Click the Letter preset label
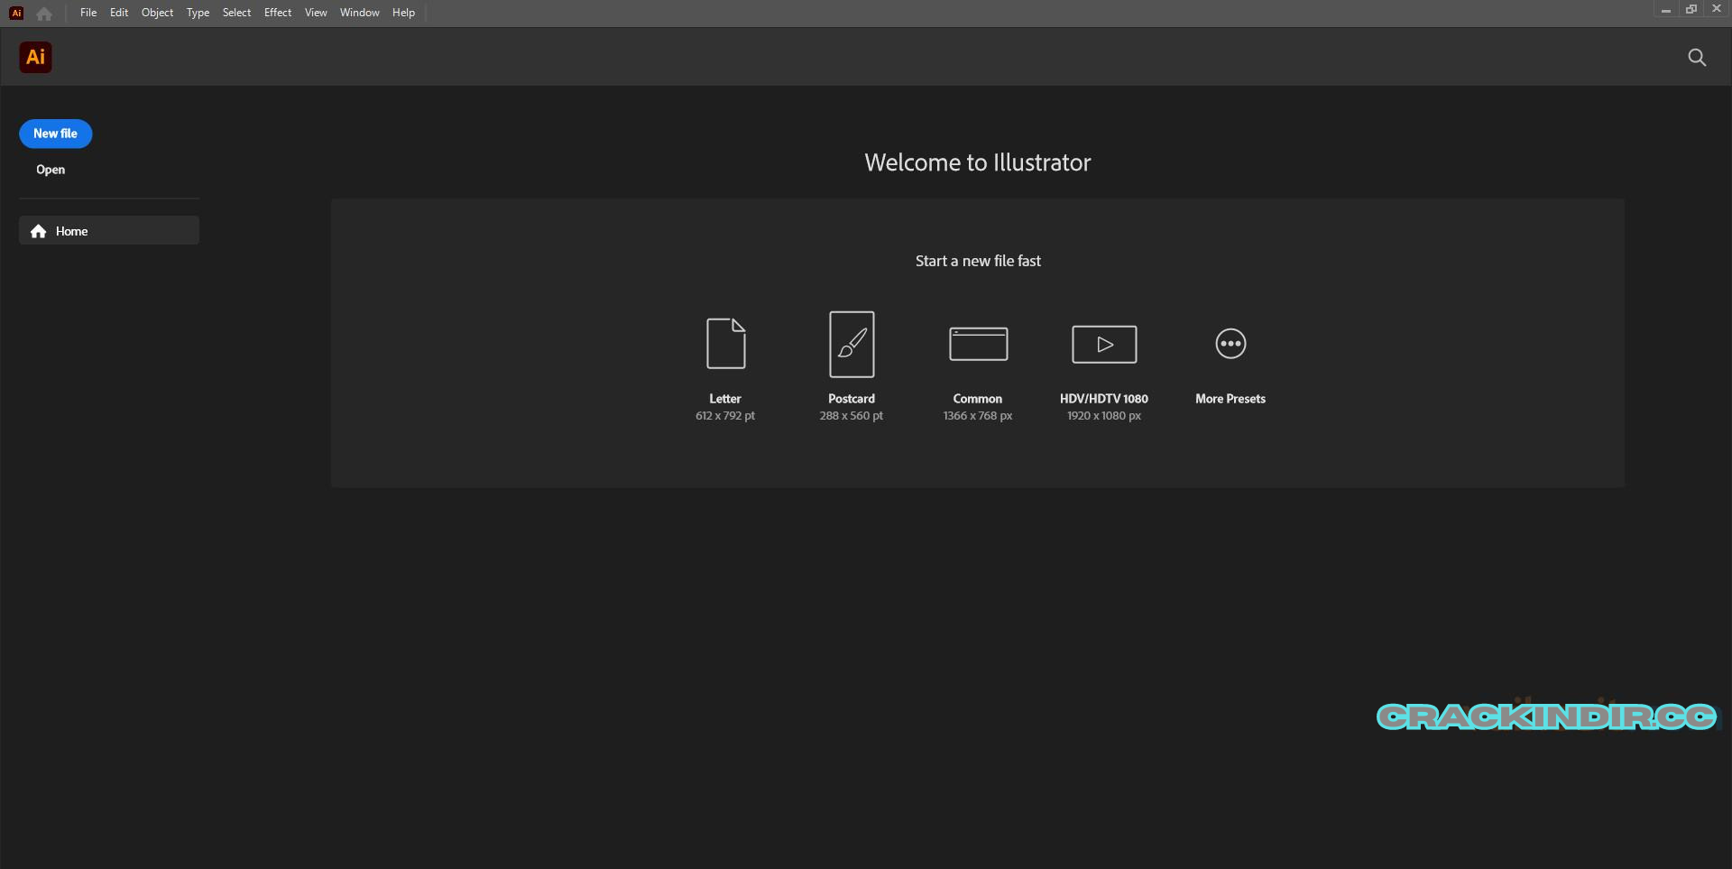Viewport: 1732px width, 869px height. click(725, 399)
